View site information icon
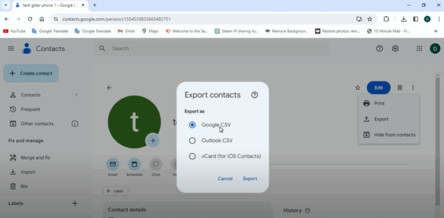The height and width of the screenshot is (218, 444). 56,19
